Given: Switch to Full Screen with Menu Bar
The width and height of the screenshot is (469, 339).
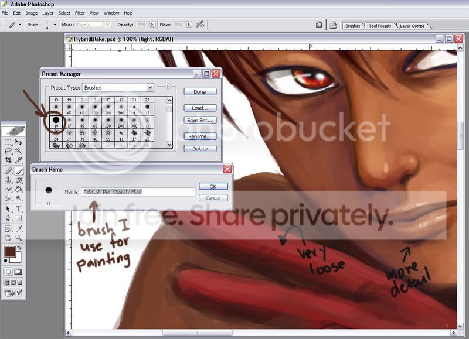Looking at the screenshot, I should [x=13, y=282].
